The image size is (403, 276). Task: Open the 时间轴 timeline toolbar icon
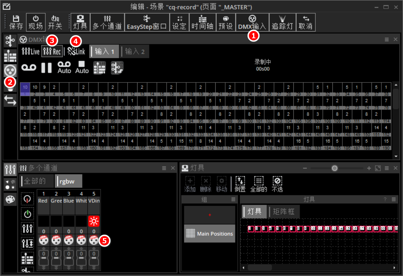click(203, 22)
